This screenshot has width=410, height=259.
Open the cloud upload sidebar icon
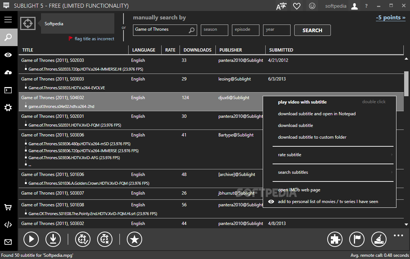(8, 72)
